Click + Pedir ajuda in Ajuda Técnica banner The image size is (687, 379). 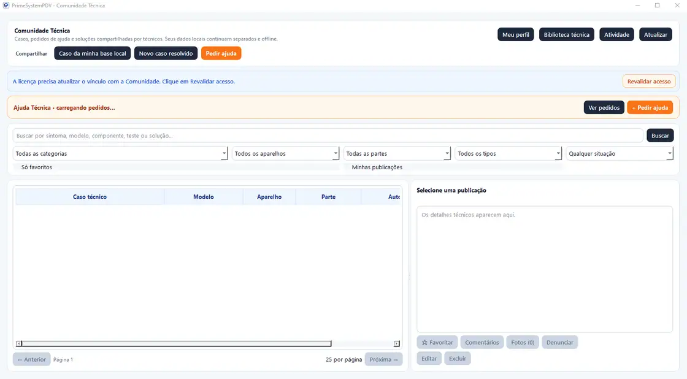[650, 107]
